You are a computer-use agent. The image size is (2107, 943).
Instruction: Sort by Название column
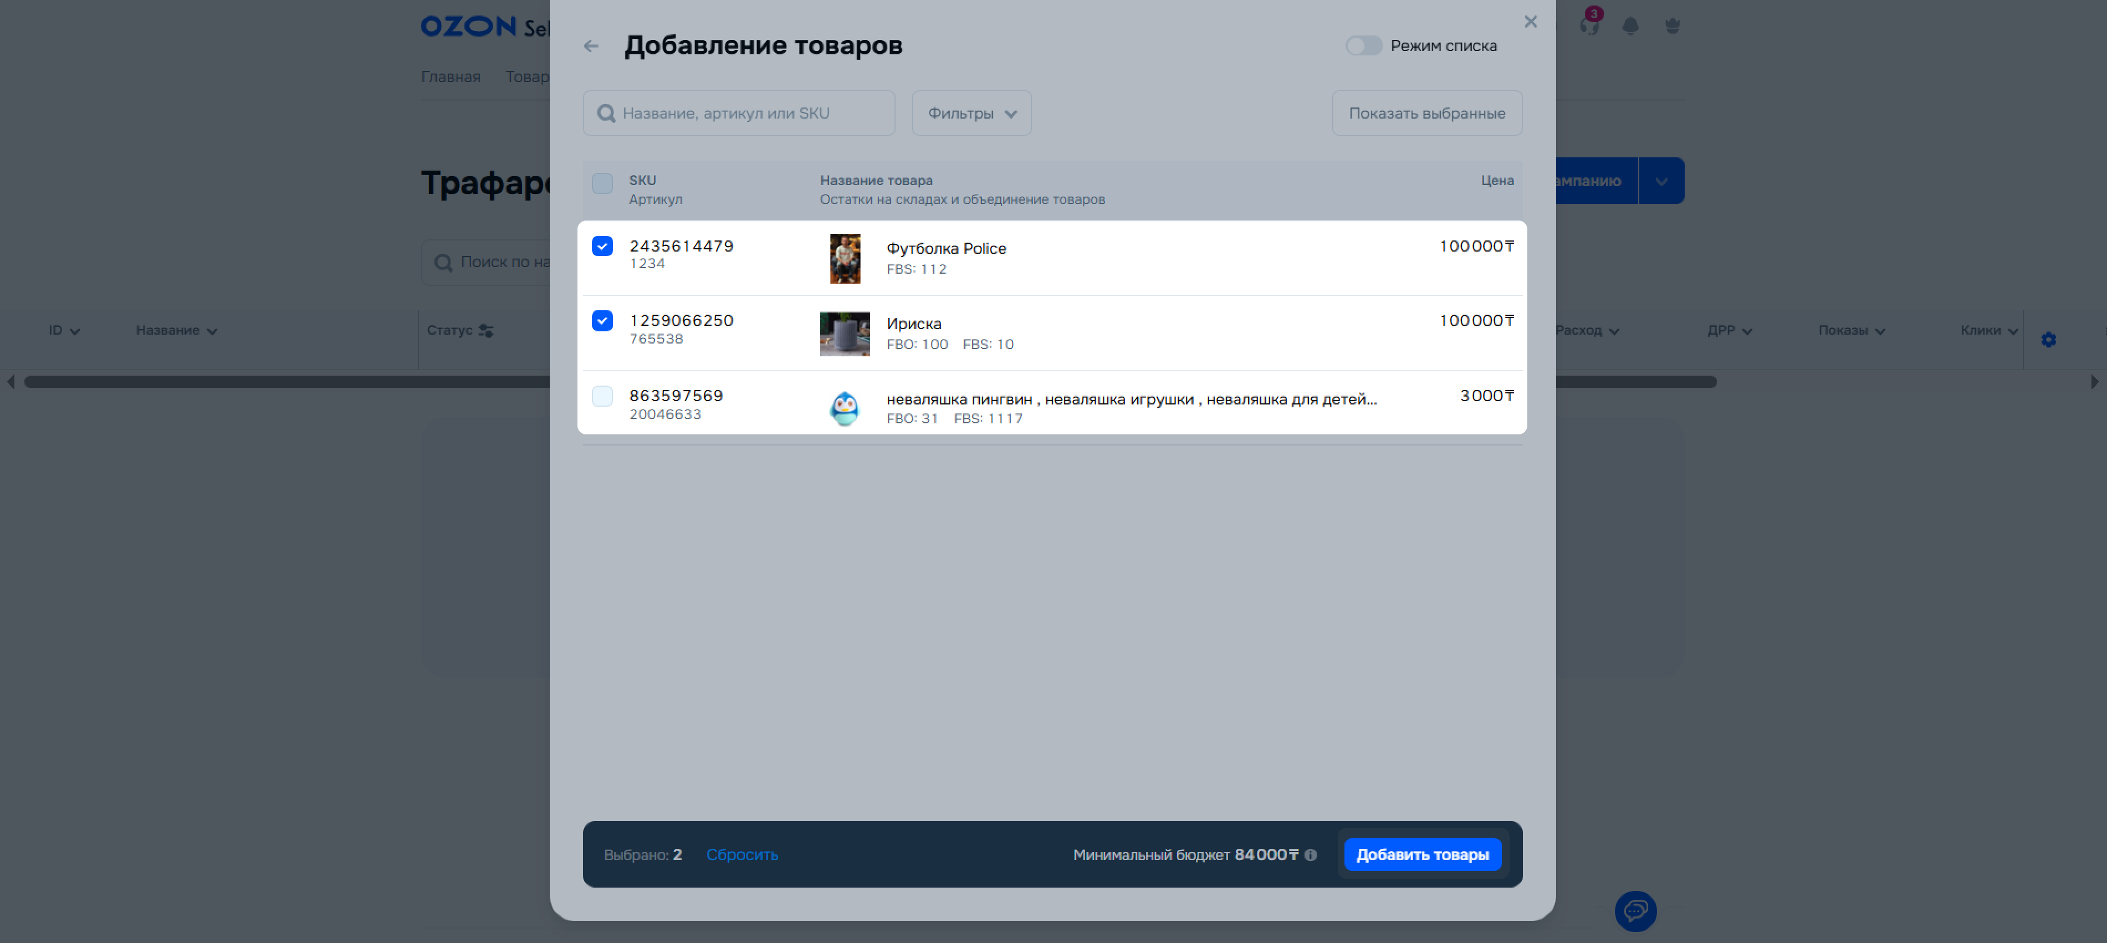(177, 330)
